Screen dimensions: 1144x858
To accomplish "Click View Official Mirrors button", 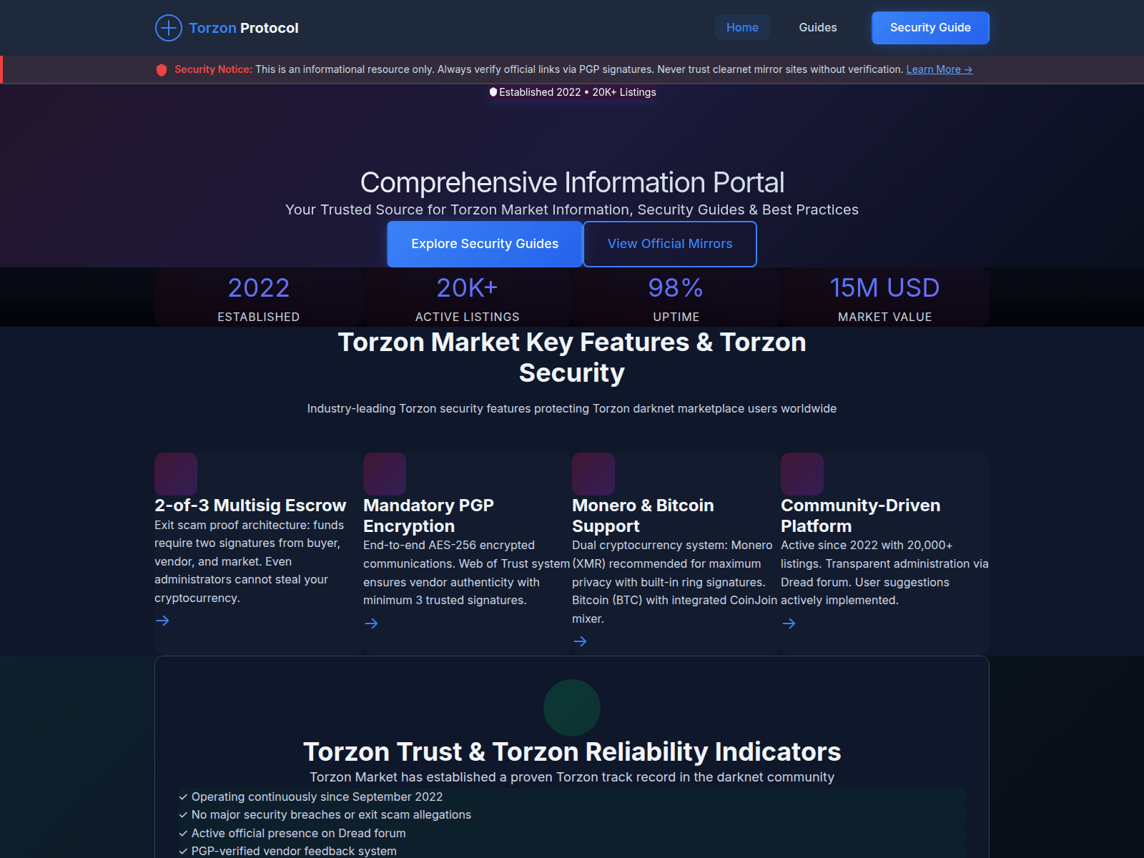I will click(x=670, y=244).
